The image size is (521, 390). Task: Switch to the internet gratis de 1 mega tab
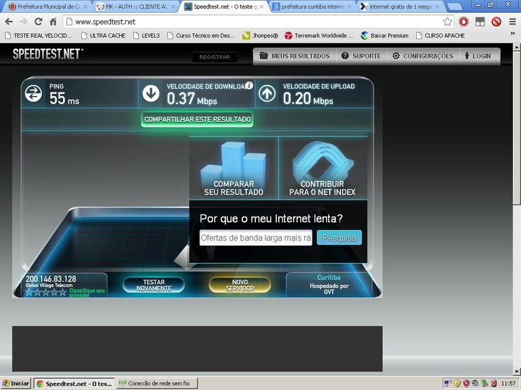tap(401, 6)
